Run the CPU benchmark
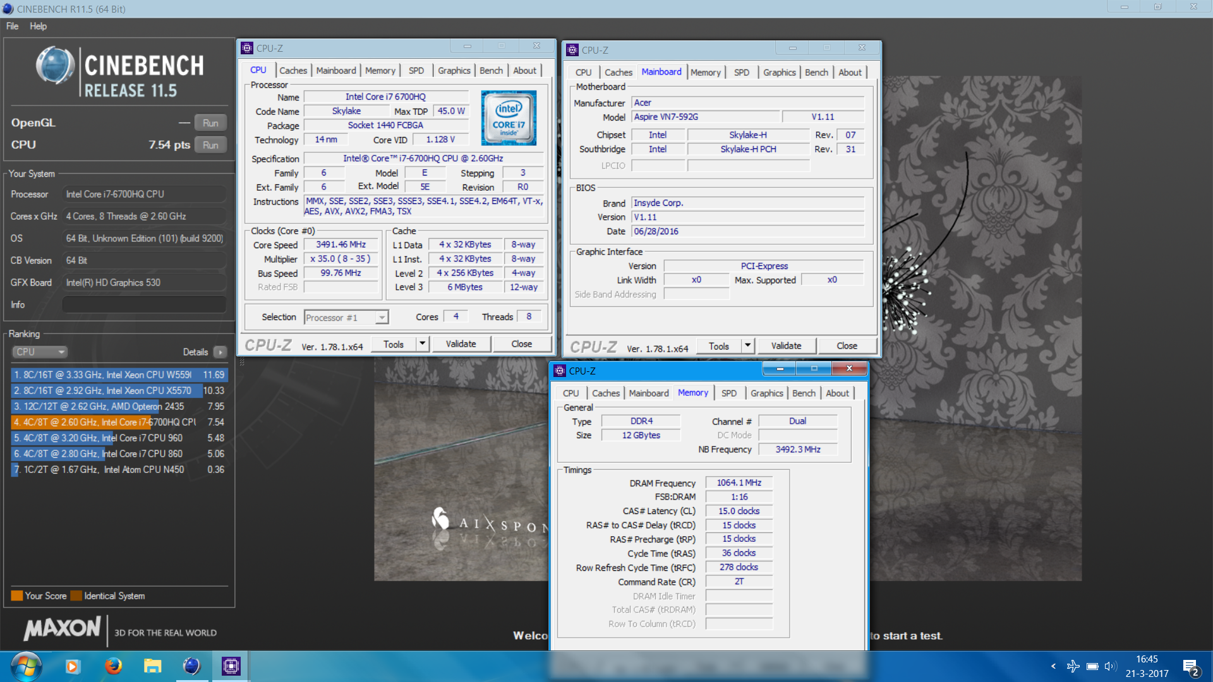This screenshot has height=682, width=1213. [210, 145]
